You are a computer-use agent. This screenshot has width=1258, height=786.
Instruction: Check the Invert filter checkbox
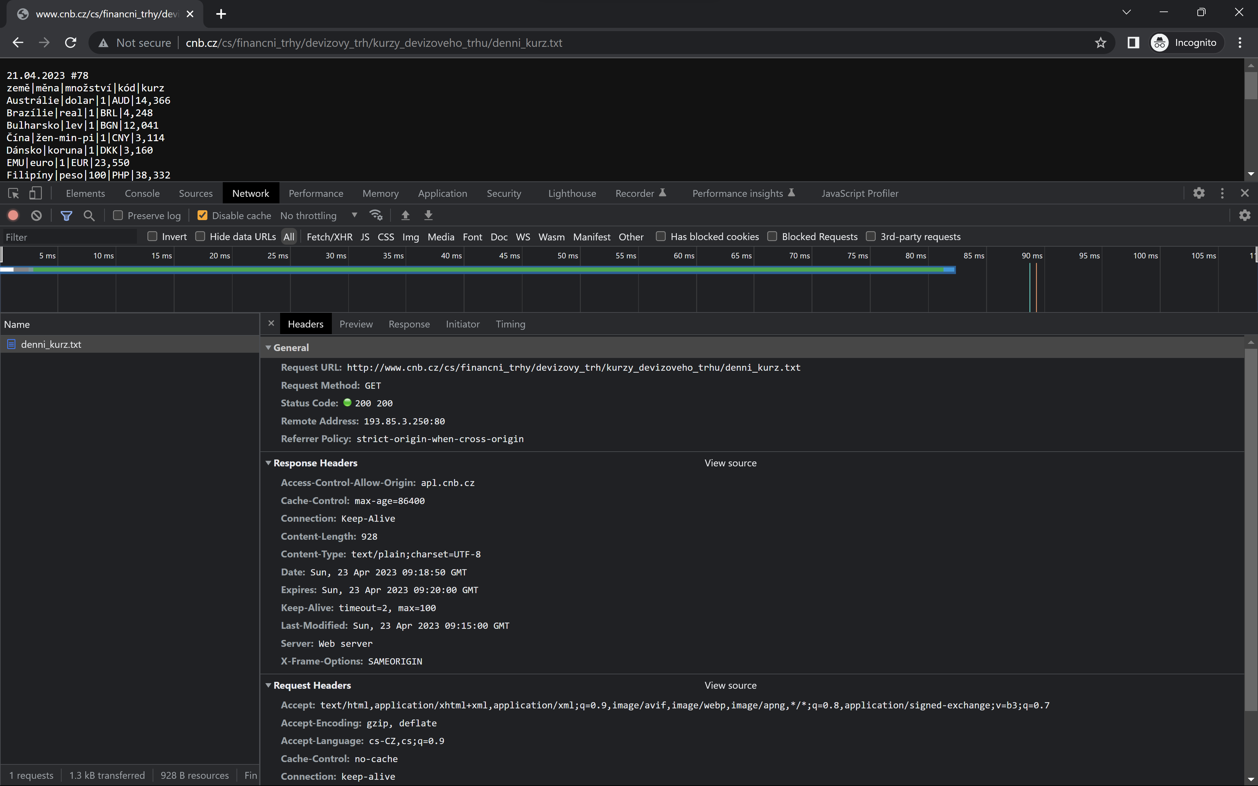[x=152, y=236]
